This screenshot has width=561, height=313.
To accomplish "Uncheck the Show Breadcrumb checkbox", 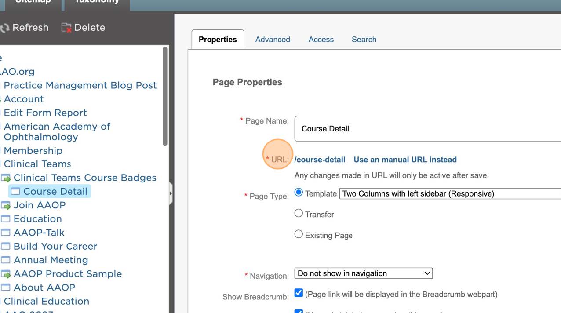I will (x=299, y=293).
